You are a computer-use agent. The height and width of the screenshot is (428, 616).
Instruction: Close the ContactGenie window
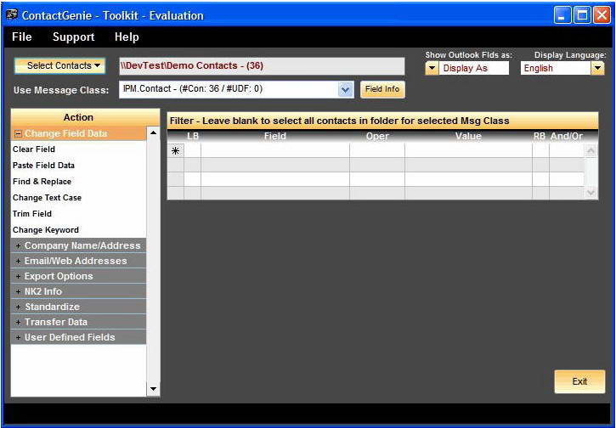tap(602, 15)
